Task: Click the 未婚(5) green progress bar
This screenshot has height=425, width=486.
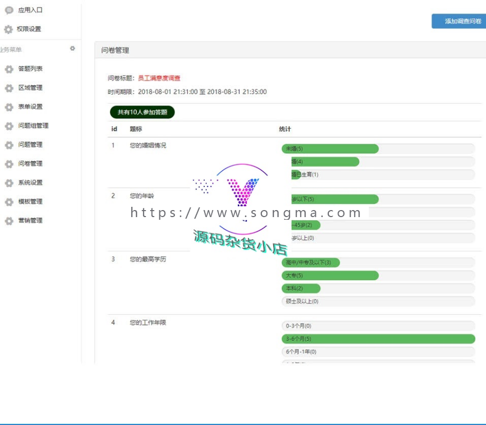Action: tap(329, 149)
